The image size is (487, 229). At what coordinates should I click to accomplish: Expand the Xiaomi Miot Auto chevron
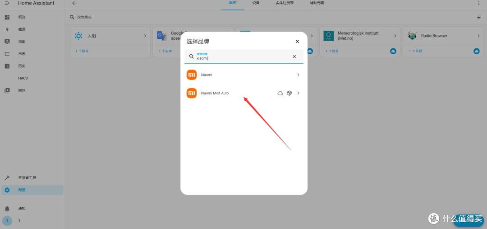[x=298, y=93]
